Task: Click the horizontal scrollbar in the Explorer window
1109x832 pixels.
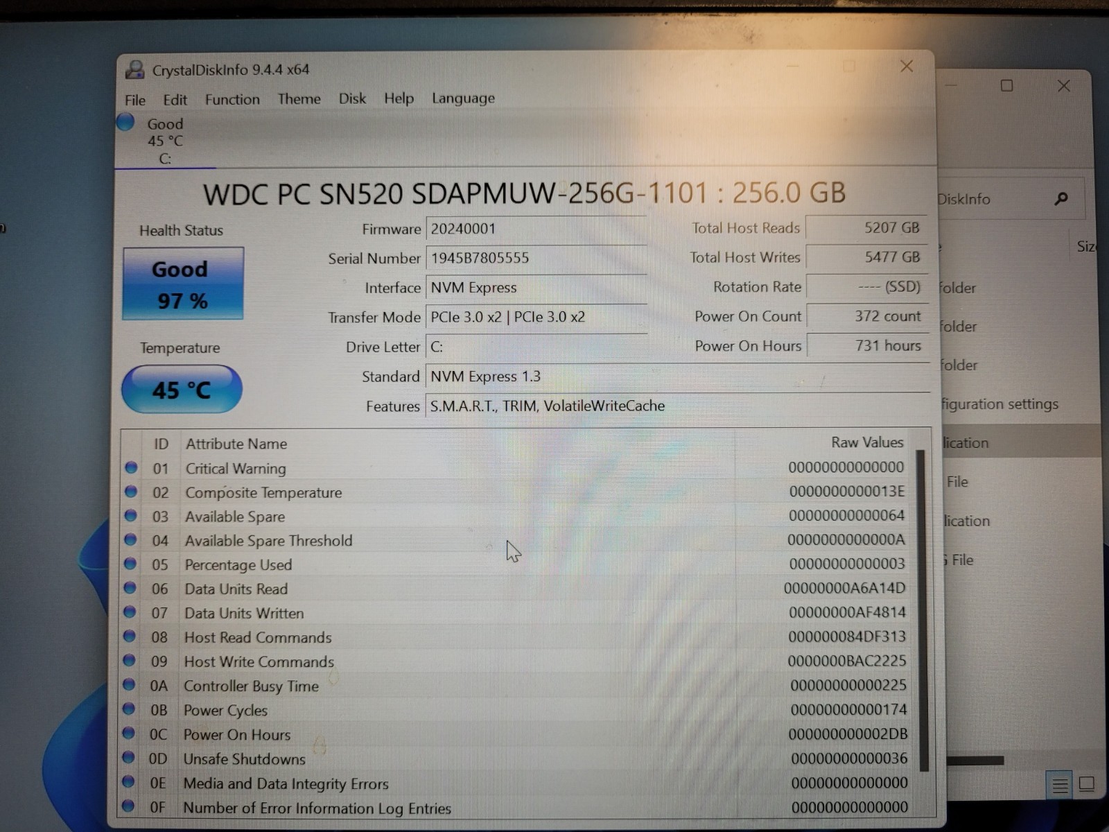Action: [x=975, y=761]
